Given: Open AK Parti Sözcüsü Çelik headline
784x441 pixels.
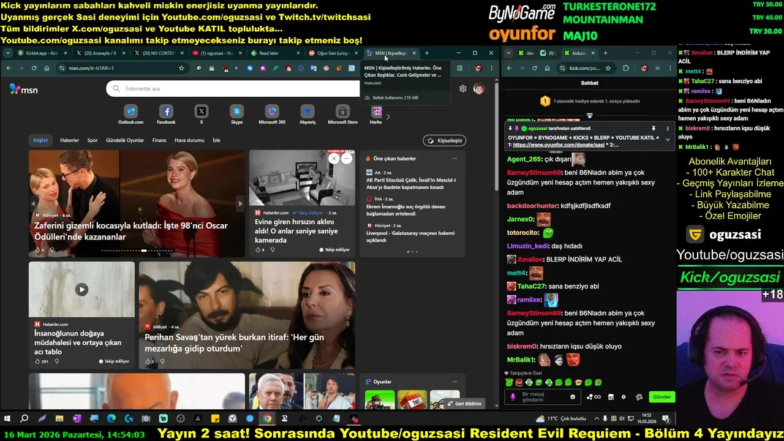Looking at the screenshot, I should click(411, 184).
